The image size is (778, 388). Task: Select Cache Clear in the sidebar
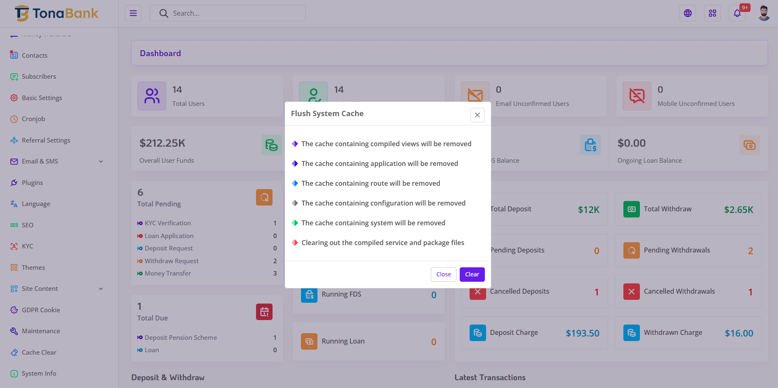(x=39, y=353)
